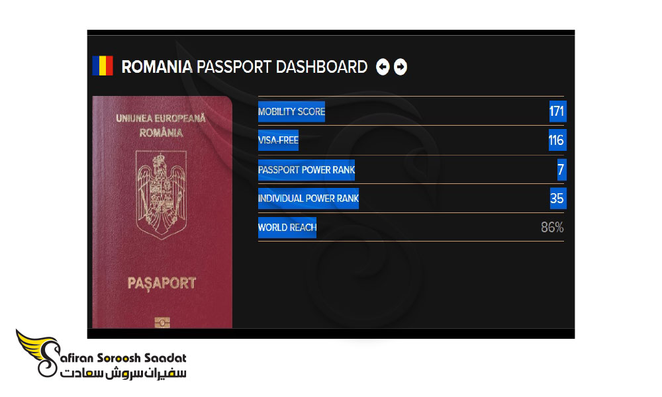The image size is (662, 397).
Task: Click the biometric chip symbol on passport
Action: 162,323
